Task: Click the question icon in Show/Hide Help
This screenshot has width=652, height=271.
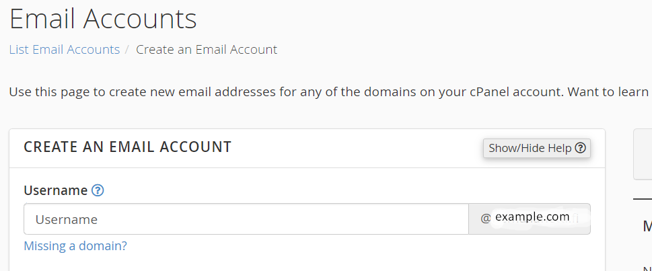Action: tap(580, 148)
